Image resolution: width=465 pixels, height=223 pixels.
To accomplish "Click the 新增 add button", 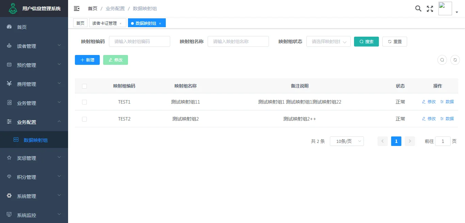I will pos(87,60).
